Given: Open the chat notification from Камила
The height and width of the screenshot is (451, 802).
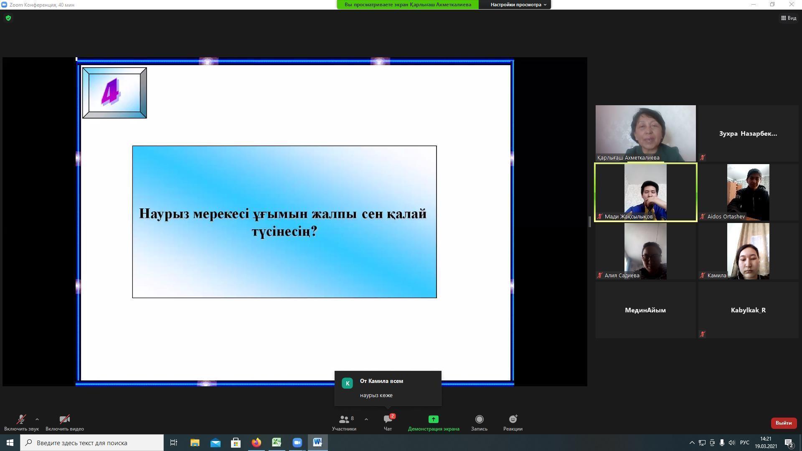Looking at the screenshot, I should click(x=388, y=388).
